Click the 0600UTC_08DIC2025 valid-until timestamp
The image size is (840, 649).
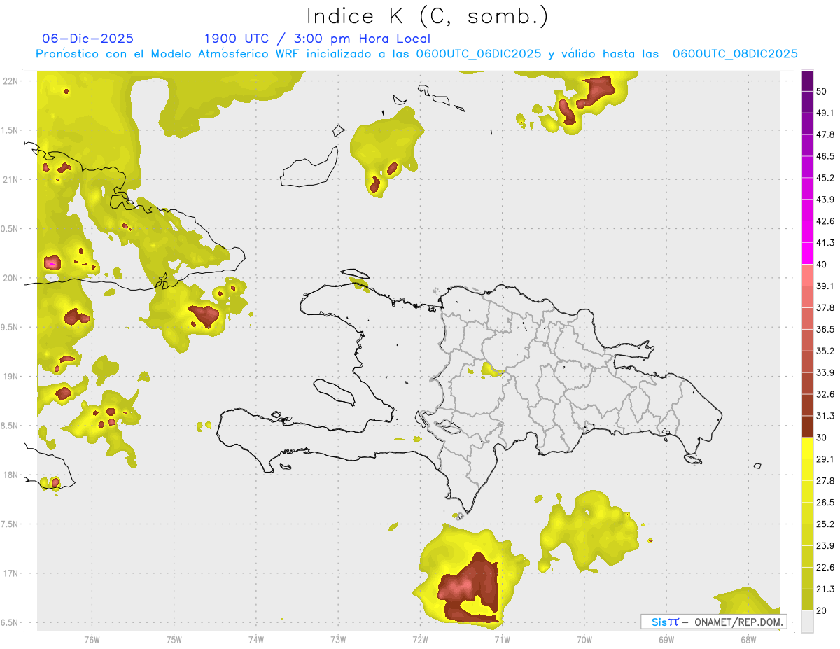click(x=735, y=54)
